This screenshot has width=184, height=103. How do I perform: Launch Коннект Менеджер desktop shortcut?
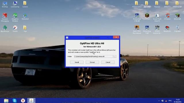tap(5, 17)
